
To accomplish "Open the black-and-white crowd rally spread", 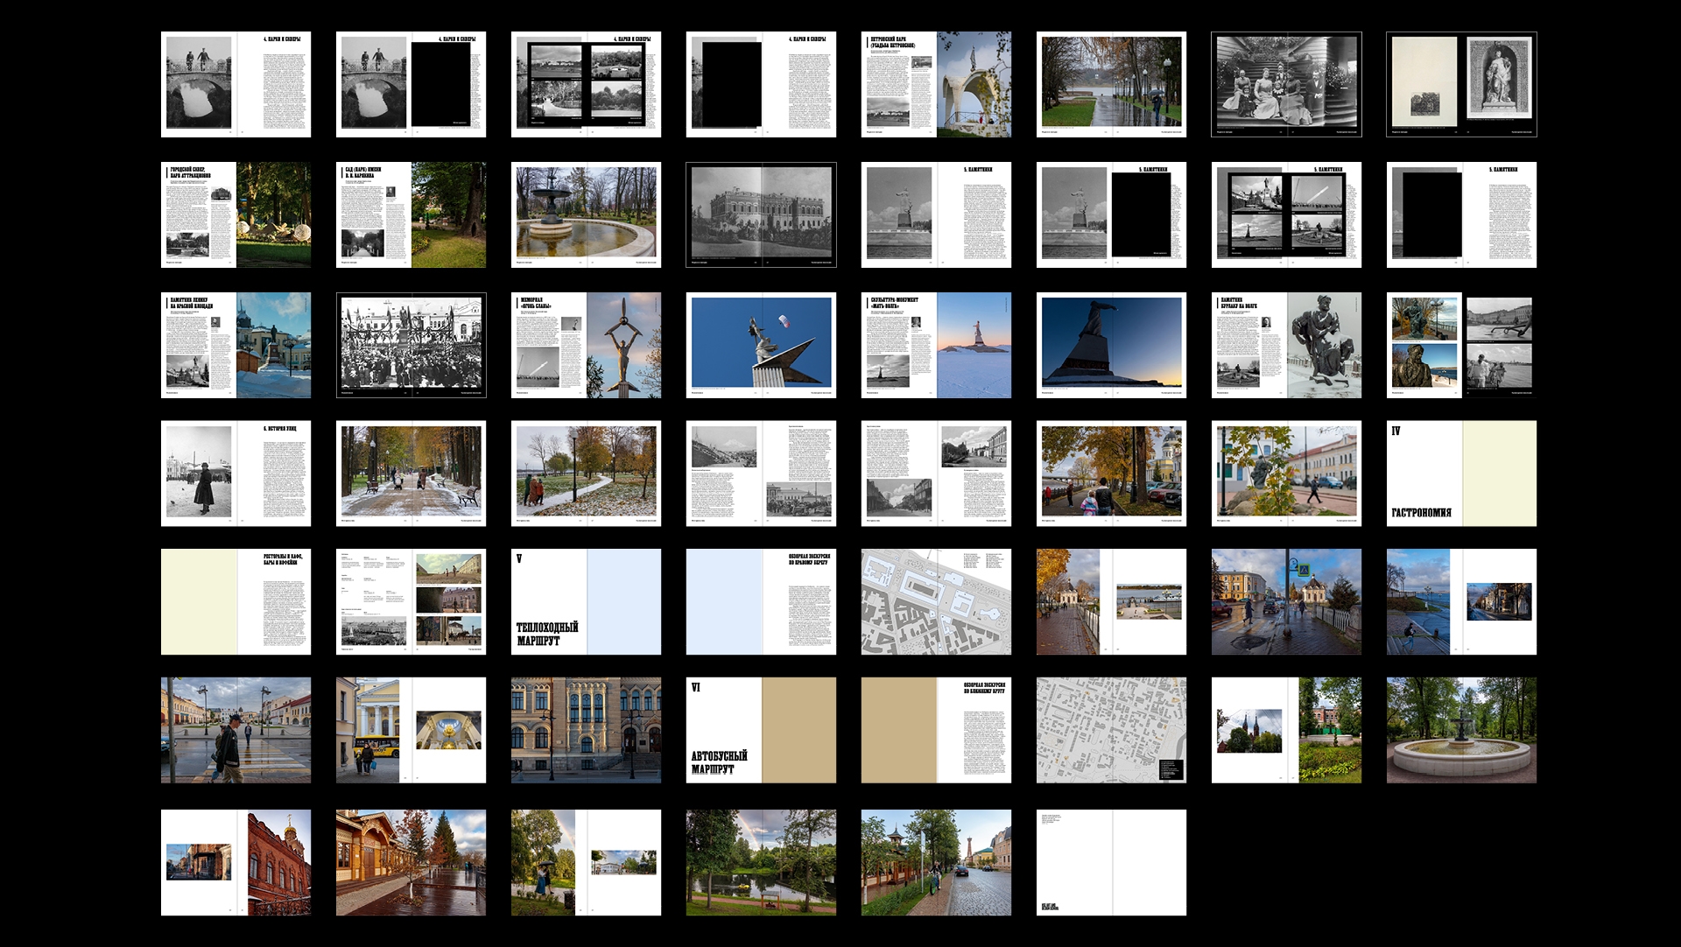I will point(411,345).
